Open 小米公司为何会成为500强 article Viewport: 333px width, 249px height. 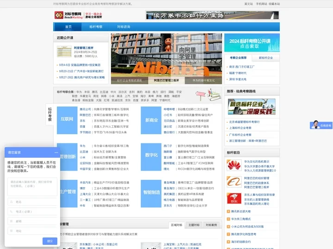[x=247, y=226]
